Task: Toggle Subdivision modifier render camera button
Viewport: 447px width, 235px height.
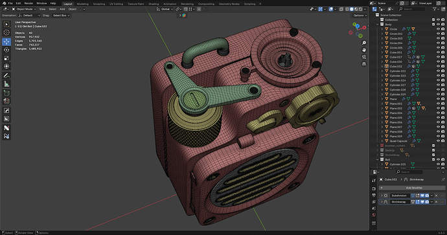Action: pyautogui.click(x=427, y=196)
